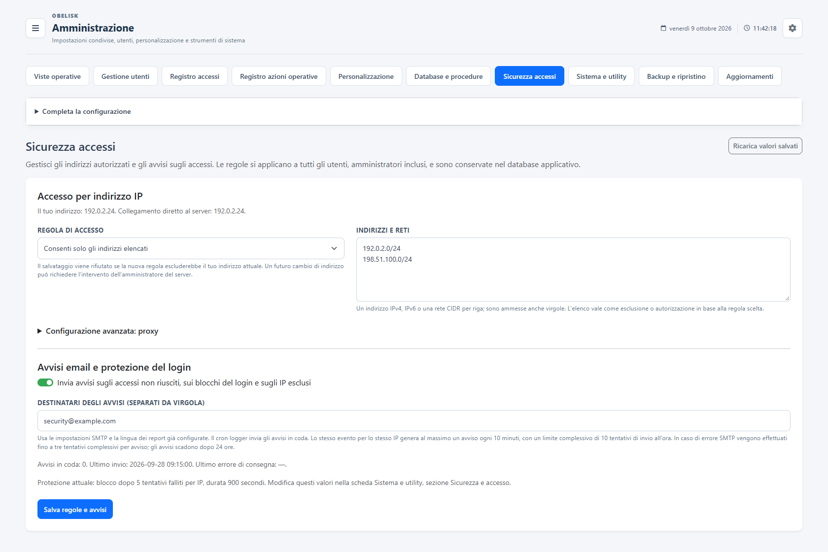Click Salva regole e avvisi button
This screenshot has height=552, width=828.
point(75,509)
